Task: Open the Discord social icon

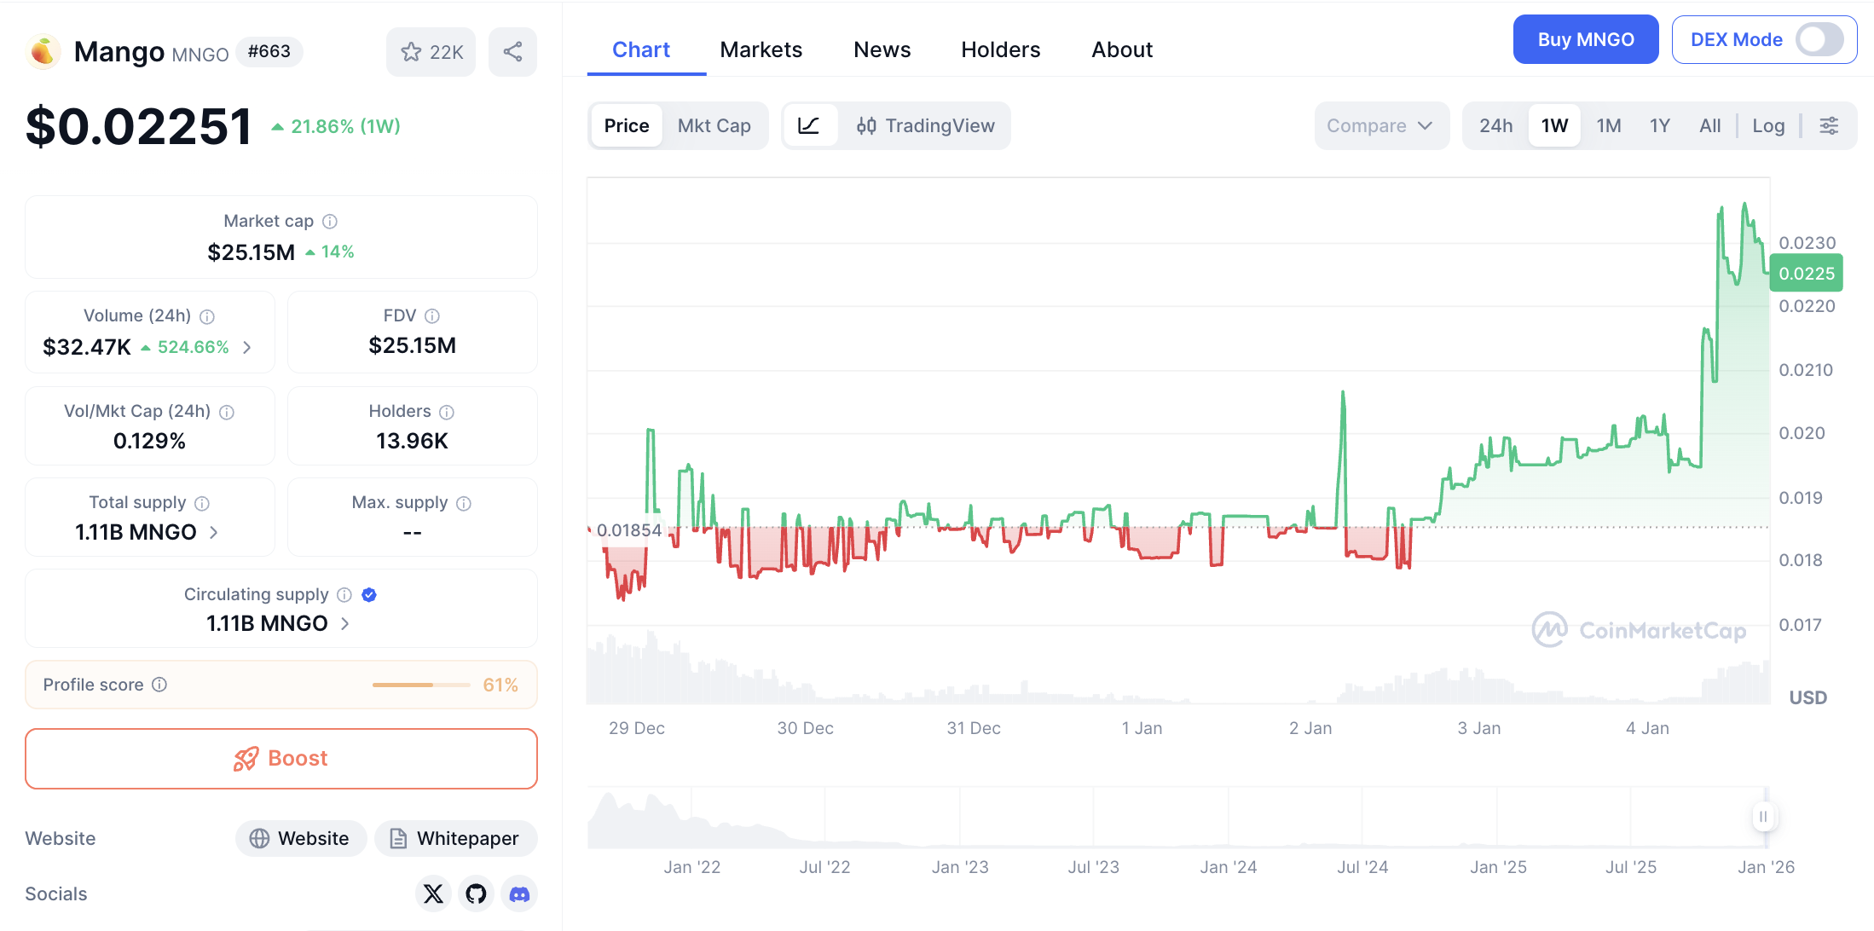Action: pyautogui.click(x=519, y=893)
